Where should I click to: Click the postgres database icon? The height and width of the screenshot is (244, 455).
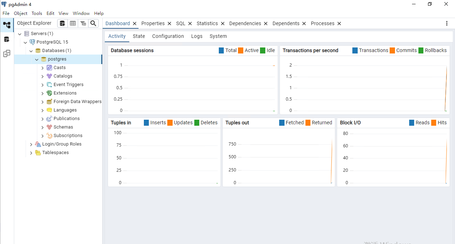point(44,59)
